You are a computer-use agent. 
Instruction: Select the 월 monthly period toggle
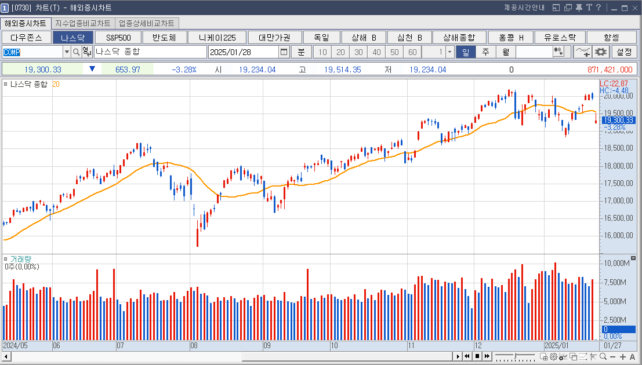[506, 52]
